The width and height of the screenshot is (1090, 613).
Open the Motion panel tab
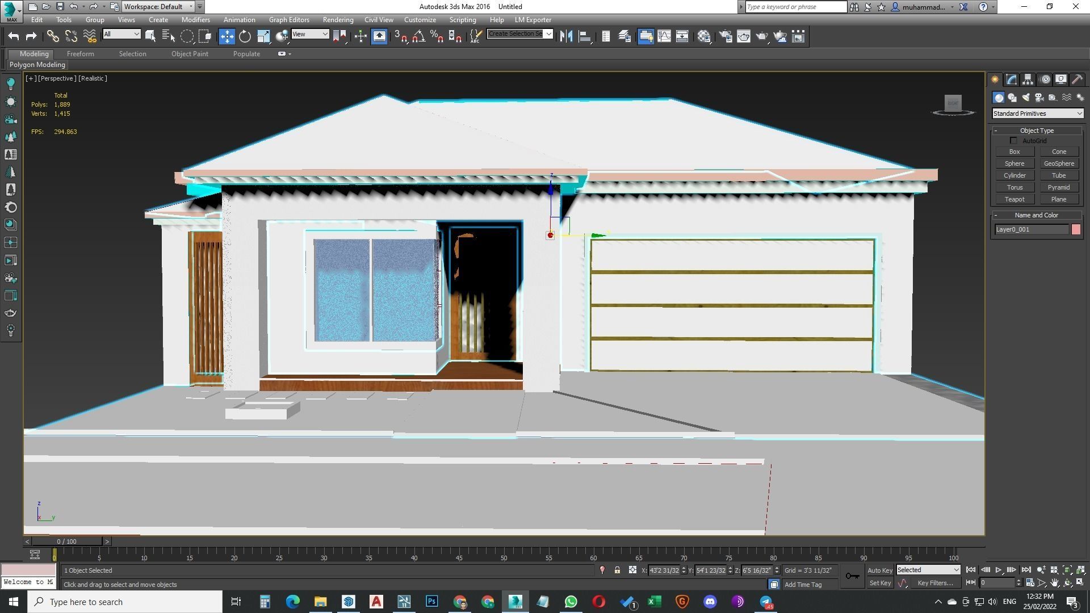point(1045,79)
